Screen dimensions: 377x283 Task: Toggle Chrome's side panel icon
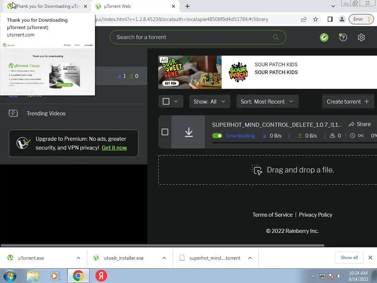pos(330,19)
